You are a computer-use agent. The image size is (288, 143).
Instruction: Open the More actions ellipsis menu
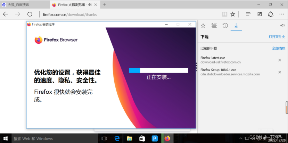coord(282,14)
